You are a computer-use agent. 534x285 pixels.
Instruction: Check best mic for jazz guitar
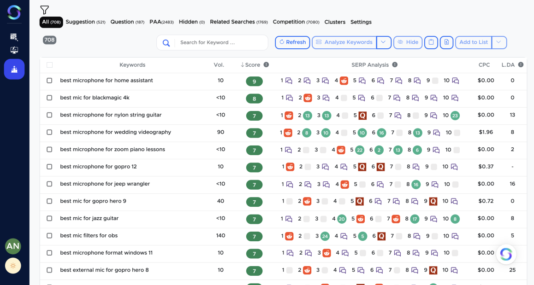point(49,218)
